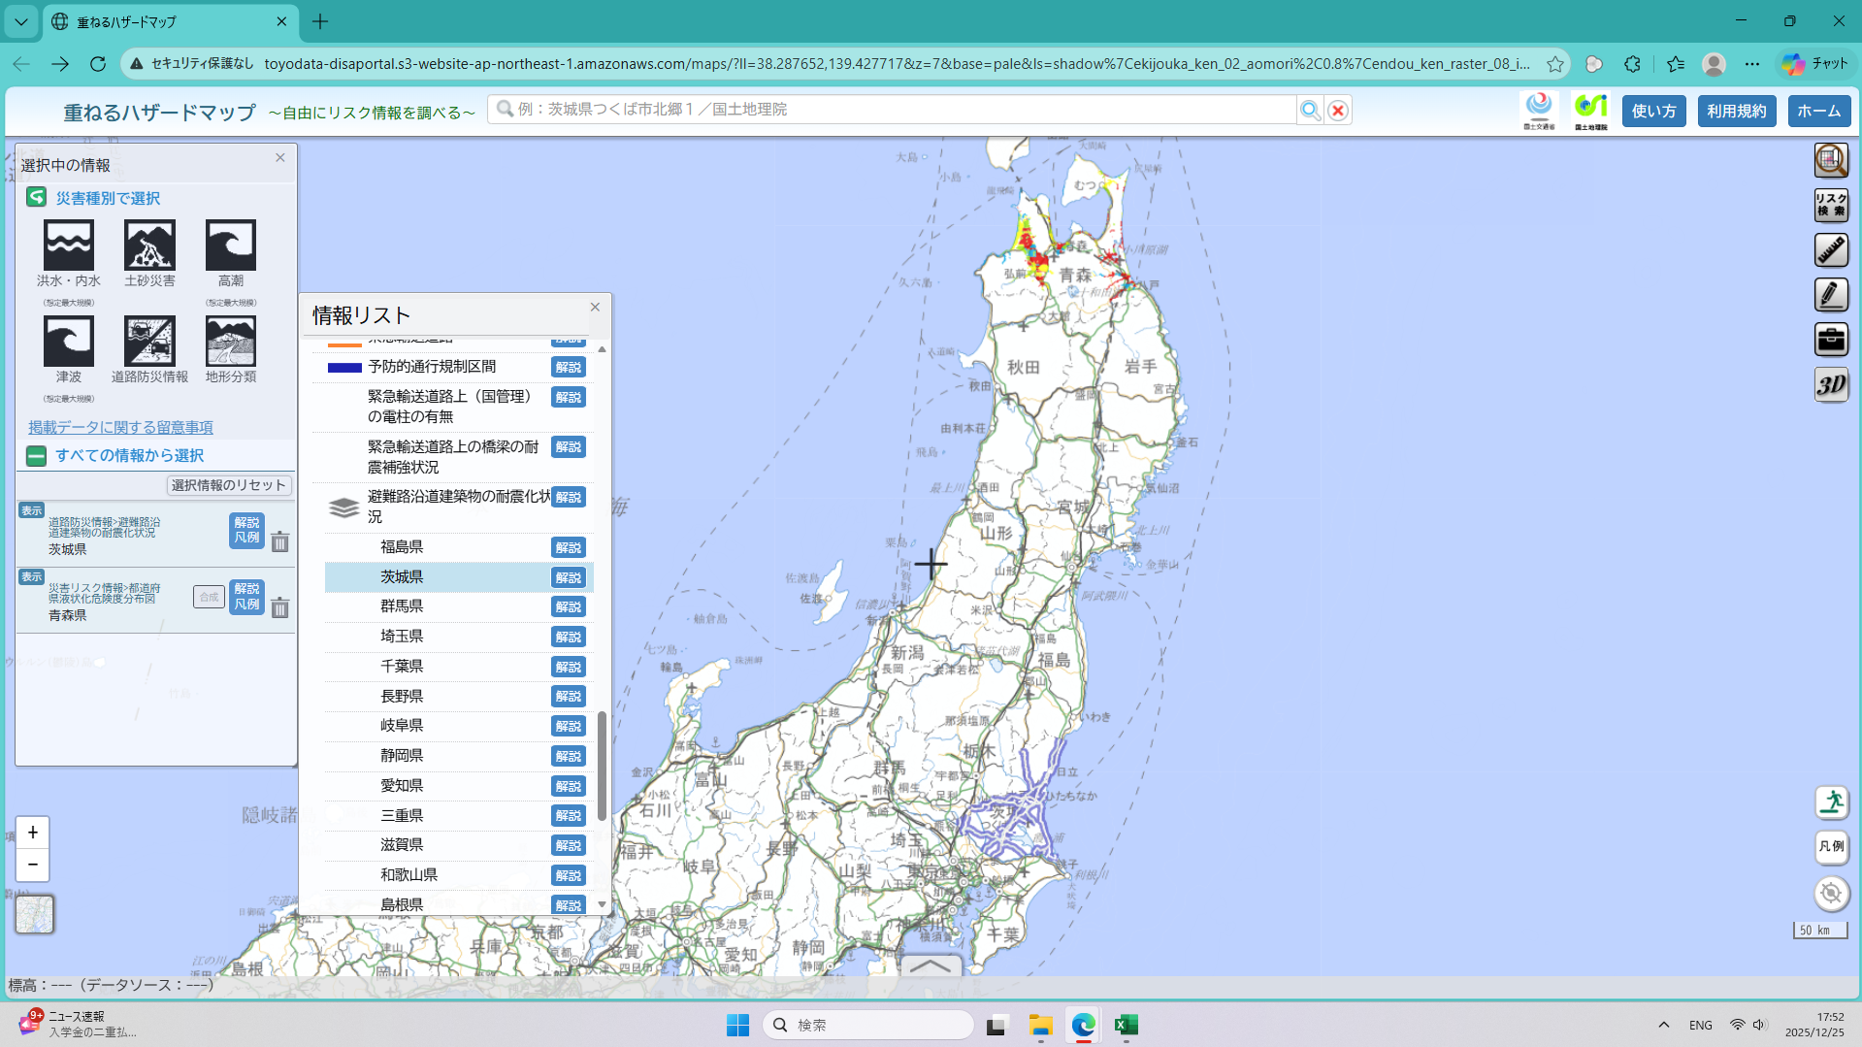
Task: Select 静岡県 in the information list
Action: [x=402, y=756]
